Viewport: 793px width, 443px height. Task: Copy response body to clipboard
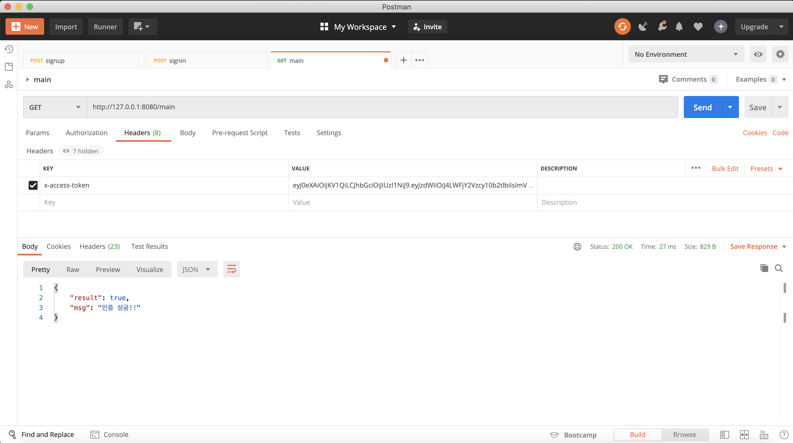(x=764, y=268)
